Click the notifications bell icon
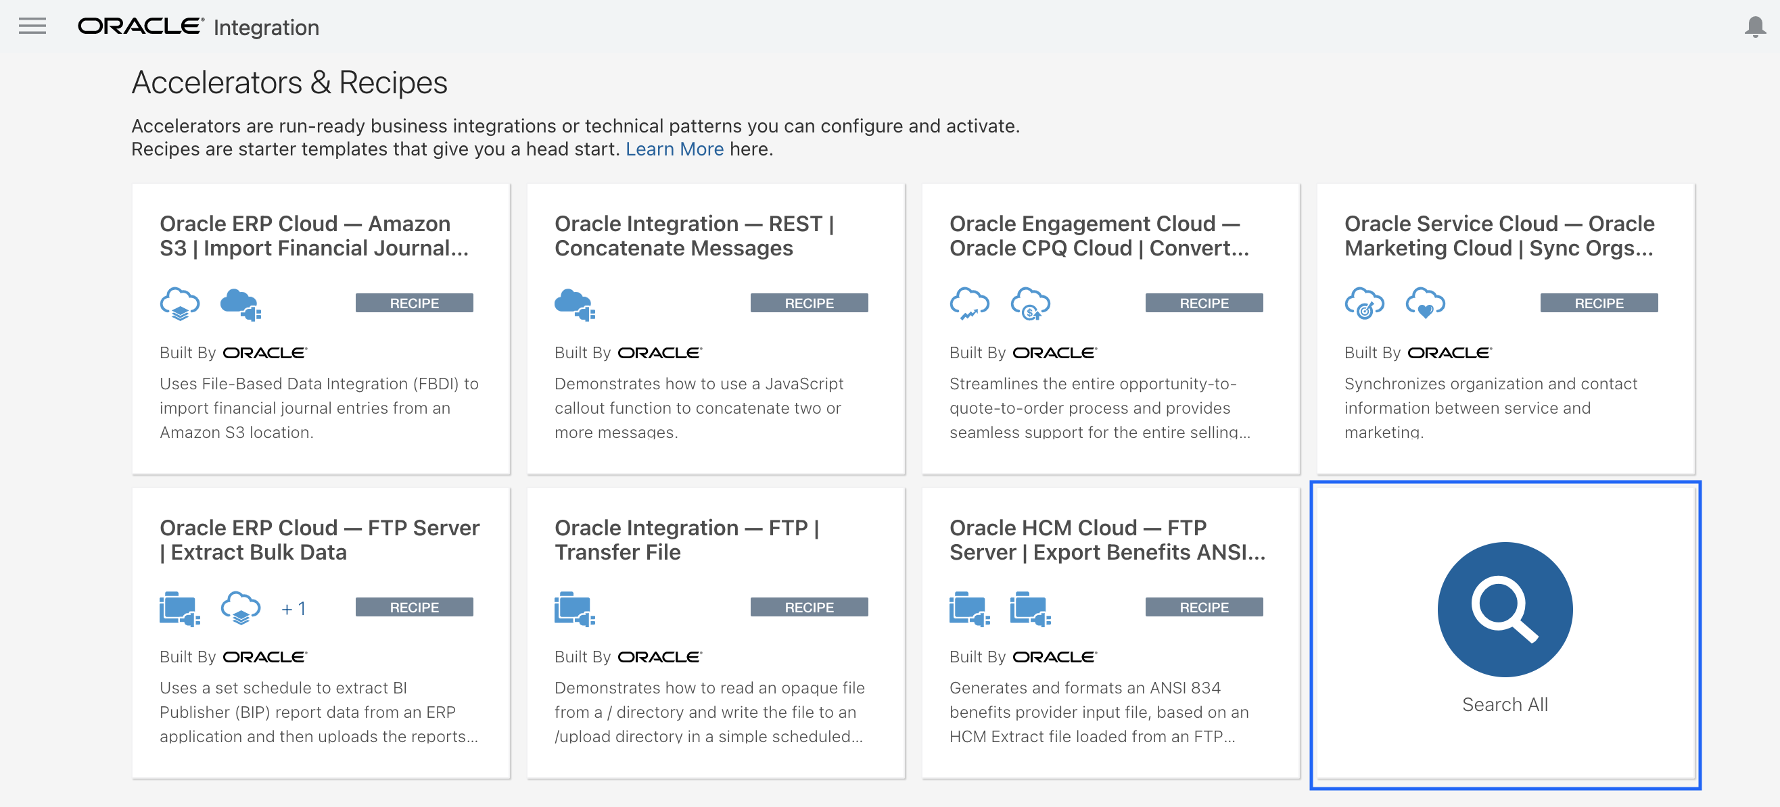The image size is (1780, 807). pos(1754,27)
